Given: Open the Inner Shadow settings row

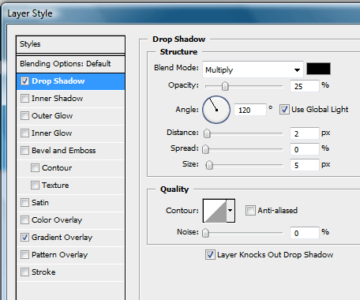Looking at the screenshot, I should pyautogui.click(x=70, y=99).
